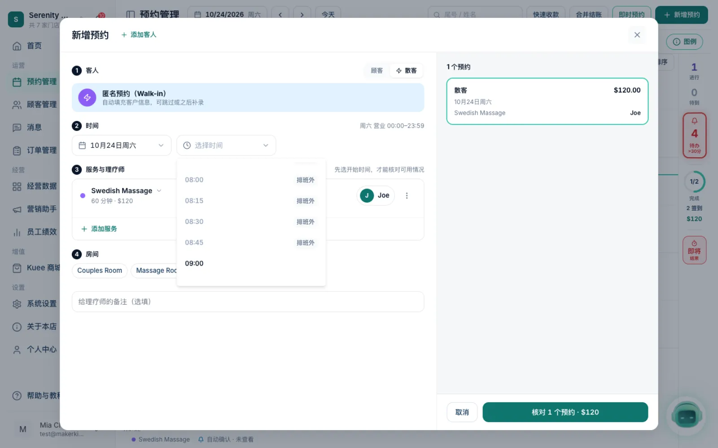Click the Joe therapist chip
Viewport: 718px width, 448px height.
(x=376, y=196)
